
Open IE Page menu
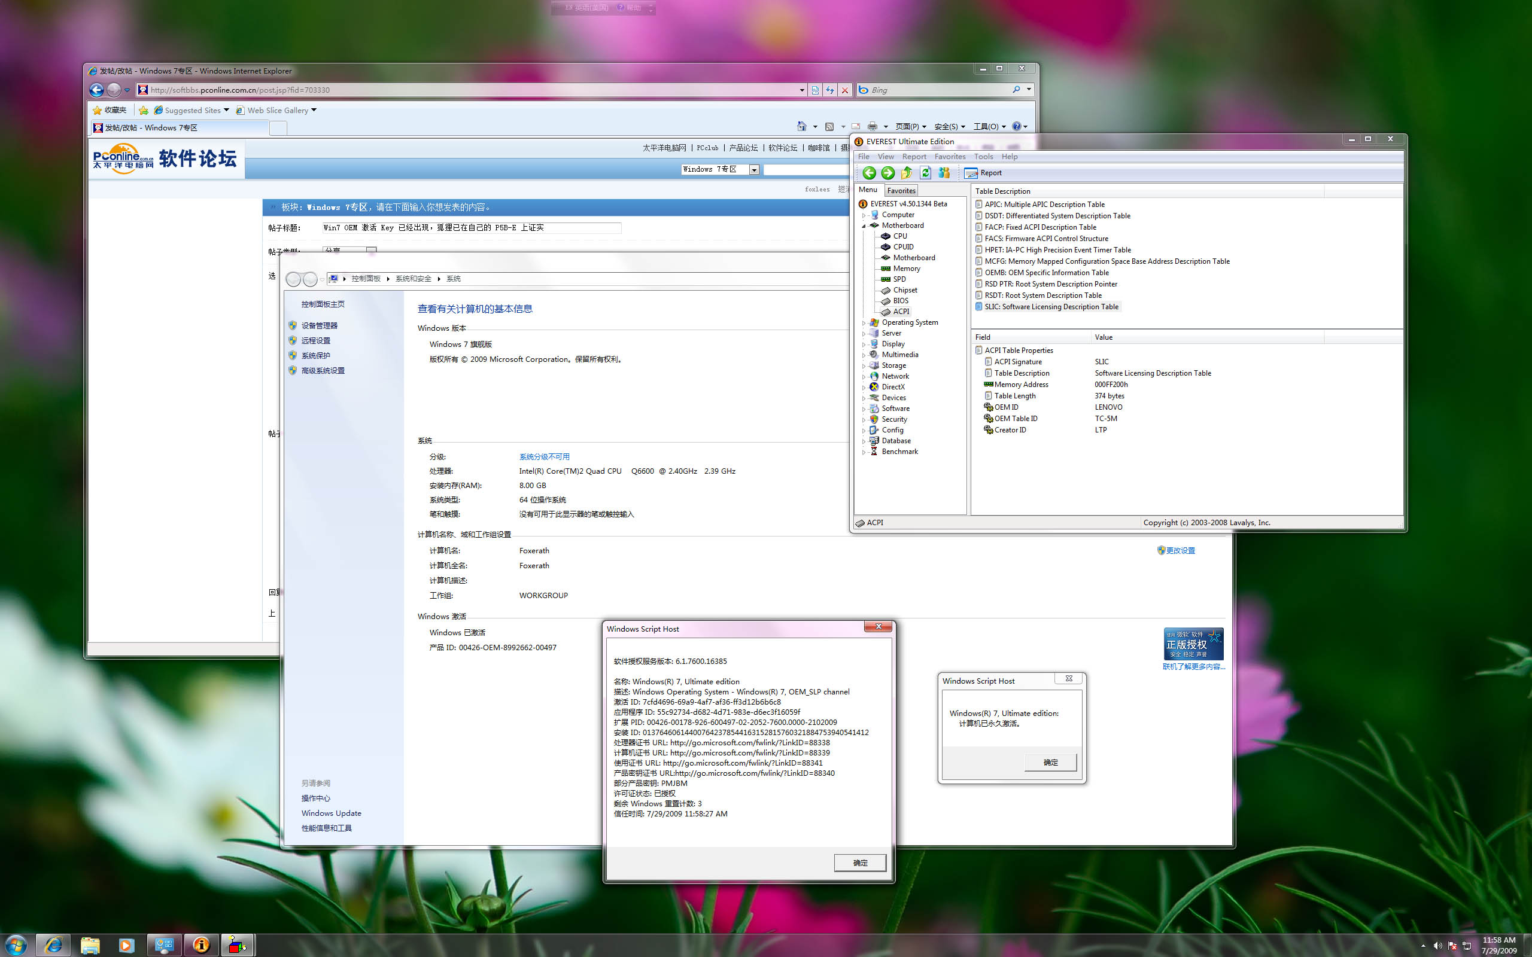click(x=910, y=127)
